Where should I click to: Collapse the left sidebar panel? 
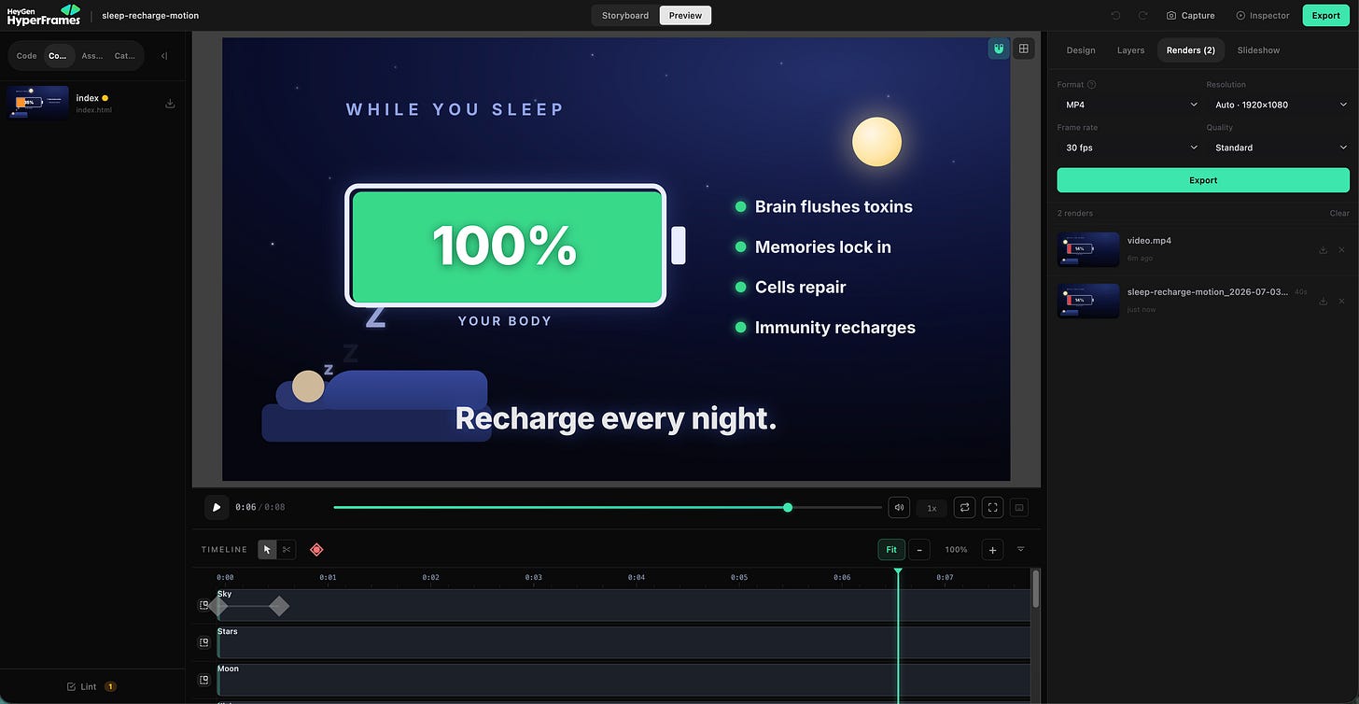pos(164,56)
